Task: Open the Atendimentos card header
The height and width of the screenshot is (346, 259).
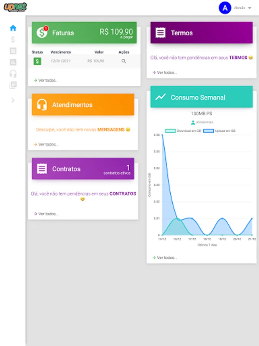Action: [83, 105]
